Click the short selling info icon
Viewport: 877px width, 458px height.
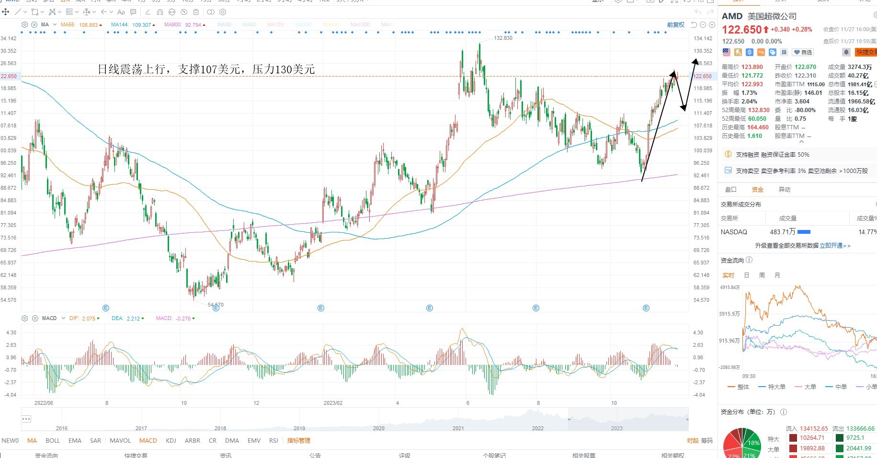pos(729,171)
